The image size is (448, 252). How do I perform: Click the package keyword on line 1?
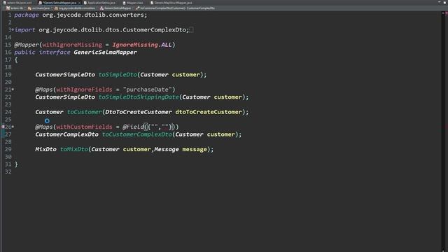[x=27, y=15]
